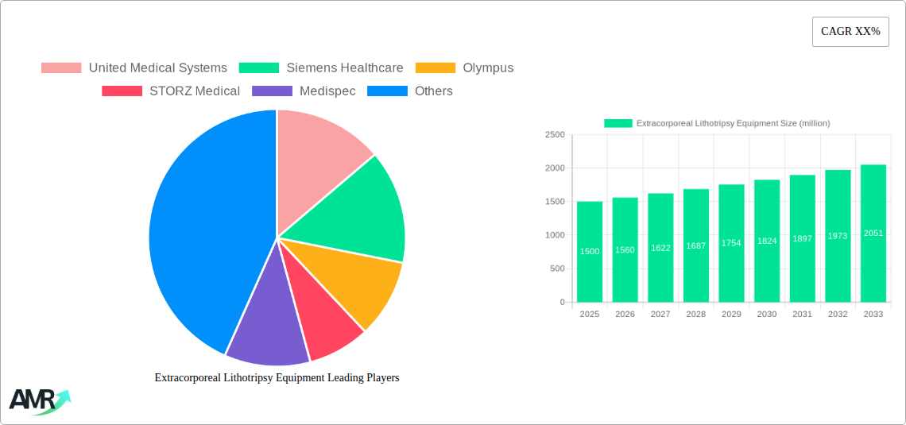
Task: Select the 2033 bar showing 2051
Action: click(x=873, y=234)
